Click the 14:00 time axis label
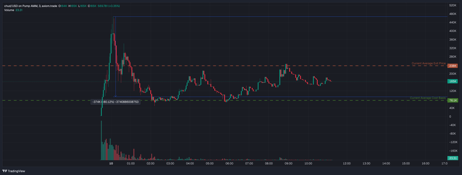Image resolution: width=462 pixels, height=175 pixels. tap(386, 163)
